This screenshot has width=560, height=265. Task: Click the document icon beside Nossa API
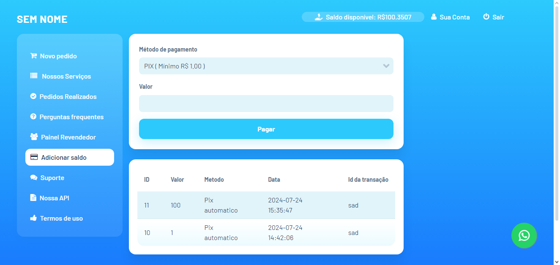coord(33,198)
